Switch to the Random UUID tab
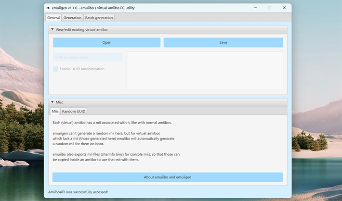The width and height of the screenshot is (342, 201). (74, 111)
